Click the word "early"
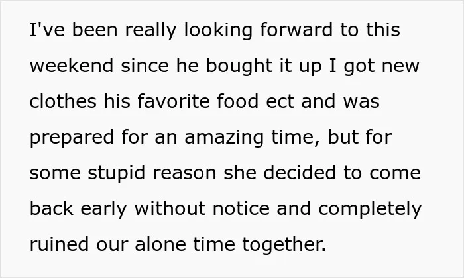Viewport: 464px width, 278px height. [103, 209]
